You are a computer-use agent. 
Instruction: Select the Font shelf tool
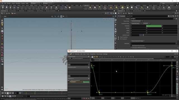[x=51, y=8]
